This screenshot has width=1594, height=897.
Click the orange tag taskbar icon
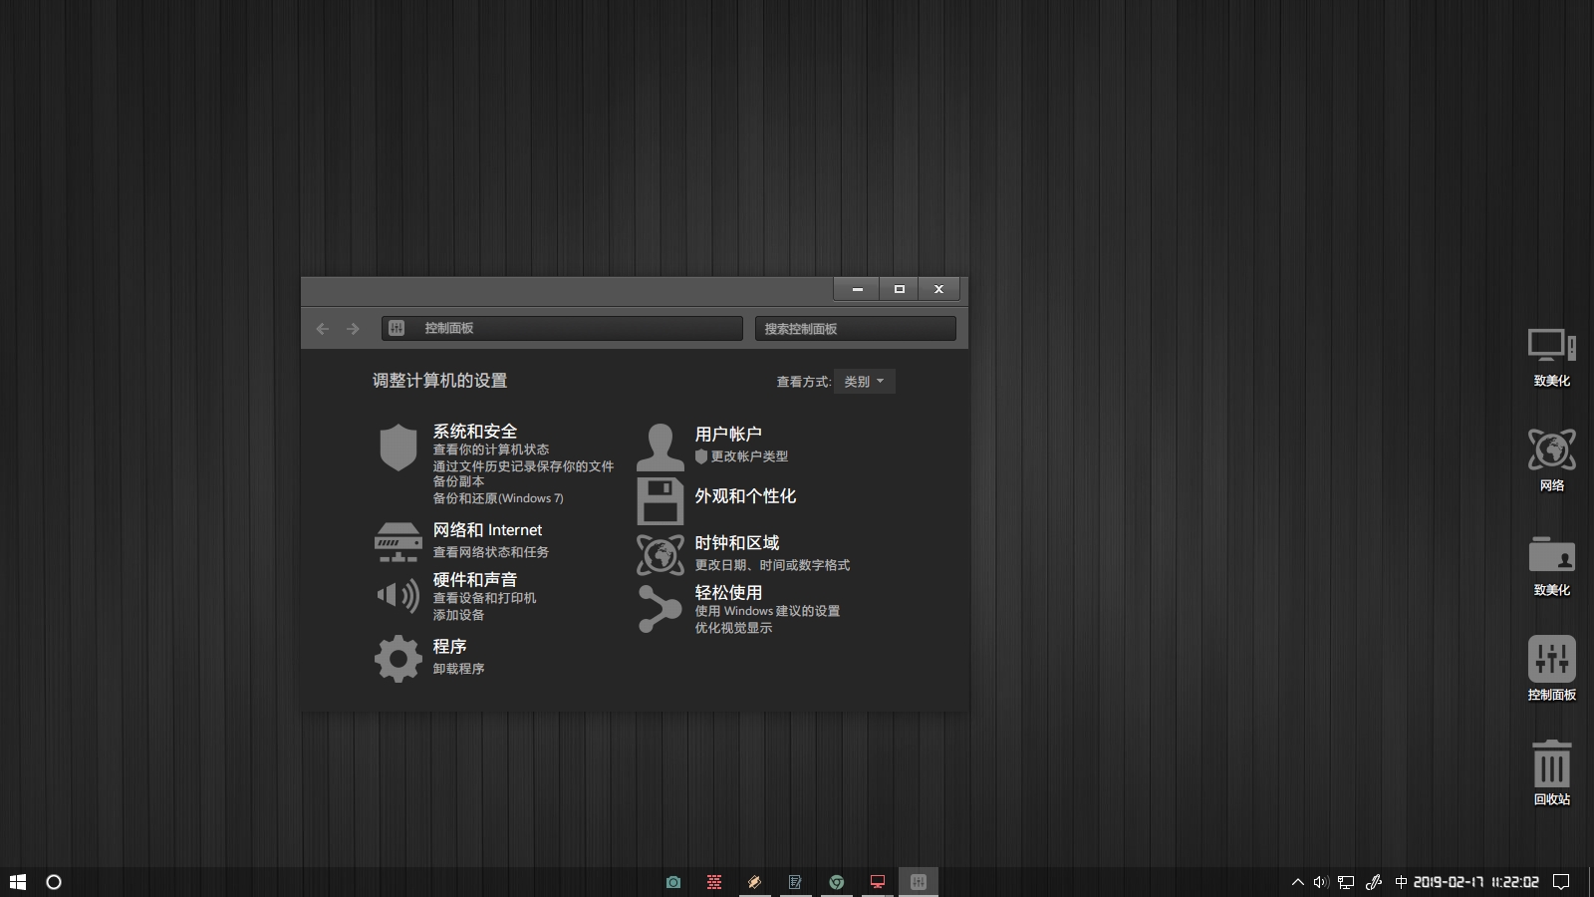click(x=755, y=882)
